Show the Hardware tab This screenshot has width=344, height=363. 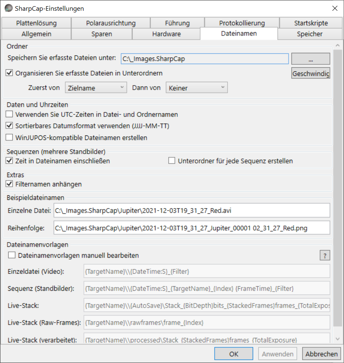click(167, 34)
